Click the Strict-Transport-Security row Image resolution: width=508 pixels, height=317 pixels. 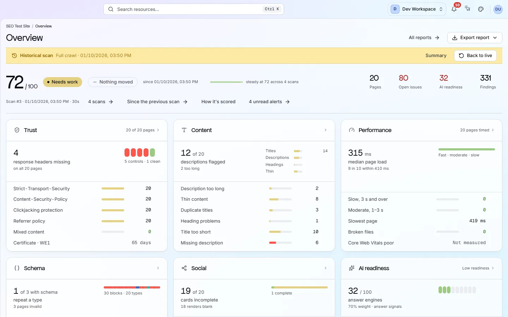point(87,188)
